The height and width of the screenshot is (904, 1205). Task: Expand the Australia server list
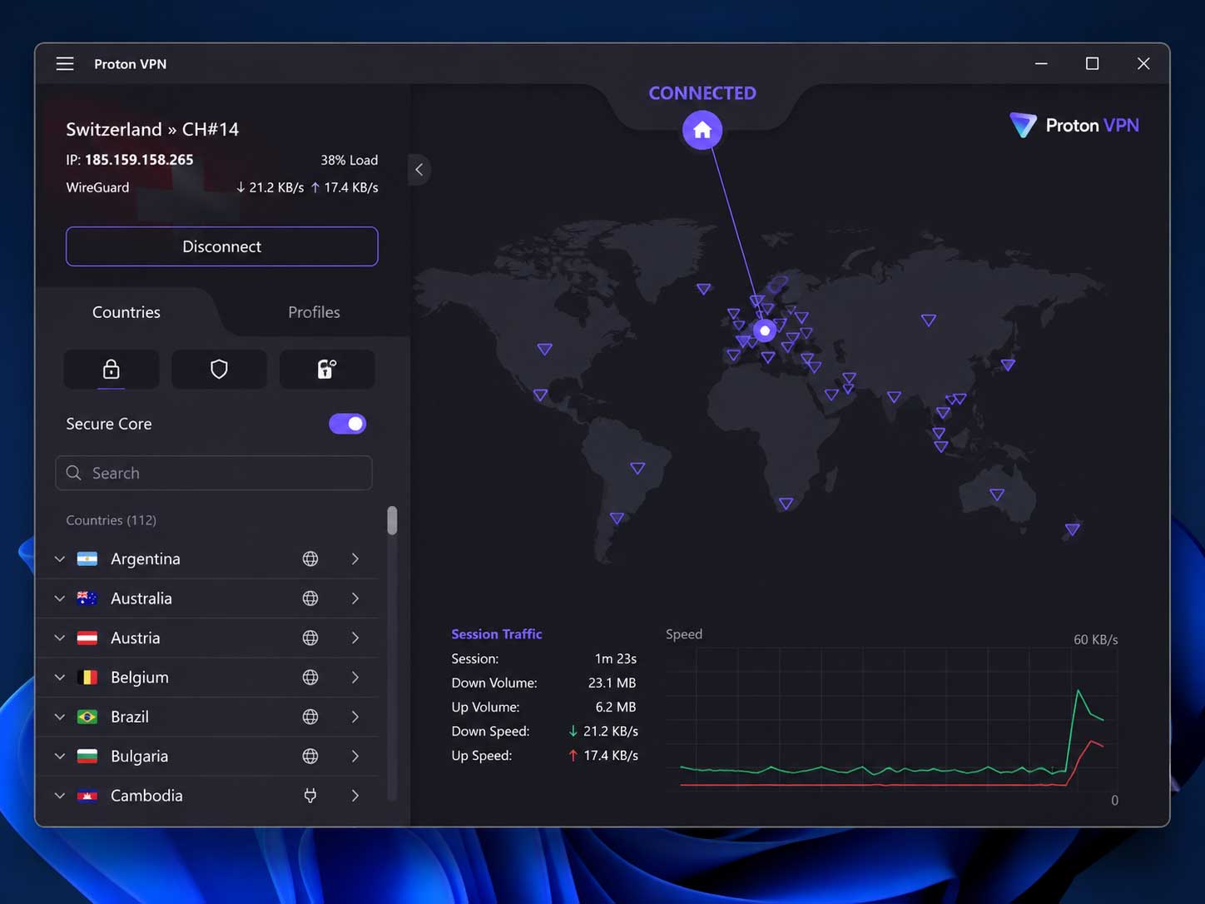pyautogui.click(x=60, y=599)
